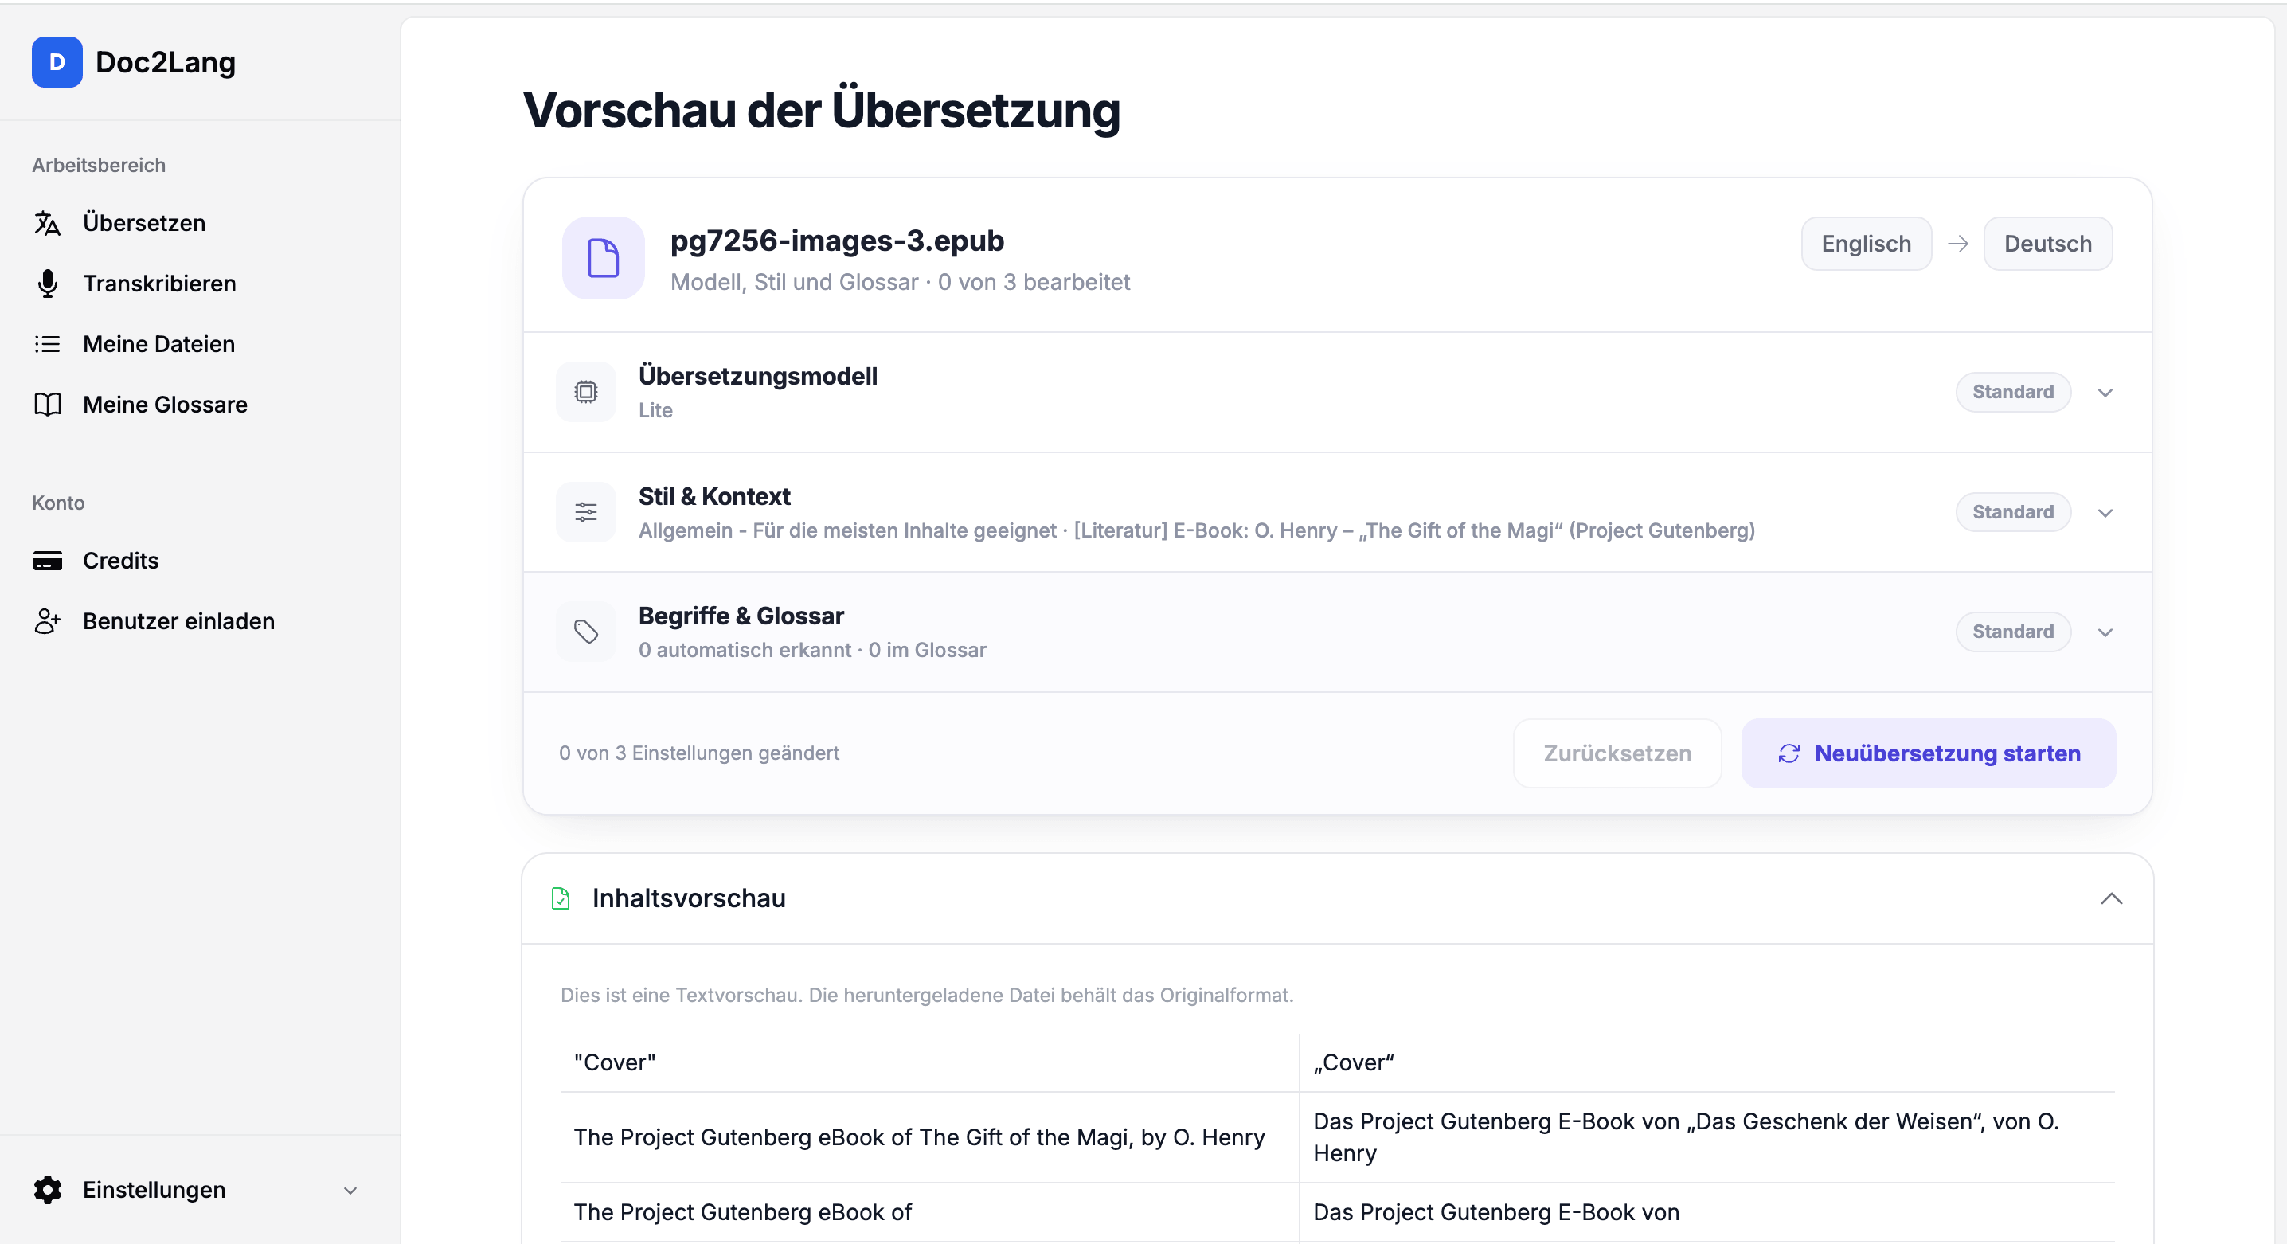Click the Vorschau der Übersetzung page title
Image resolution: width=2287 pixels, height=1244 pixels.
coord(821,111)
